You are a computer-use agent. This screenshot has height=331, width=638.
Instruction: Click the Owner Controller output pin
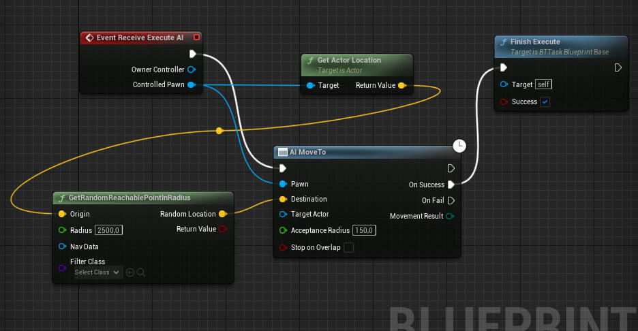[x=192, y=69]
